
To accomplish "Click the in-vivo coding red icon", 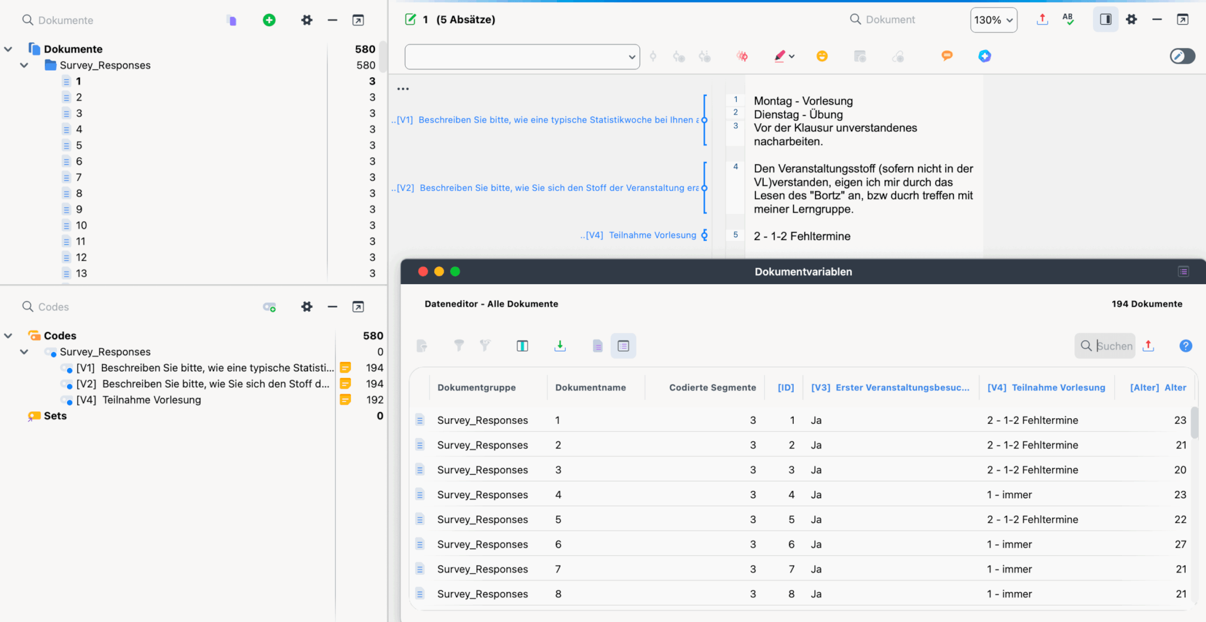I will pyautogui.click(x=742, y=56).
